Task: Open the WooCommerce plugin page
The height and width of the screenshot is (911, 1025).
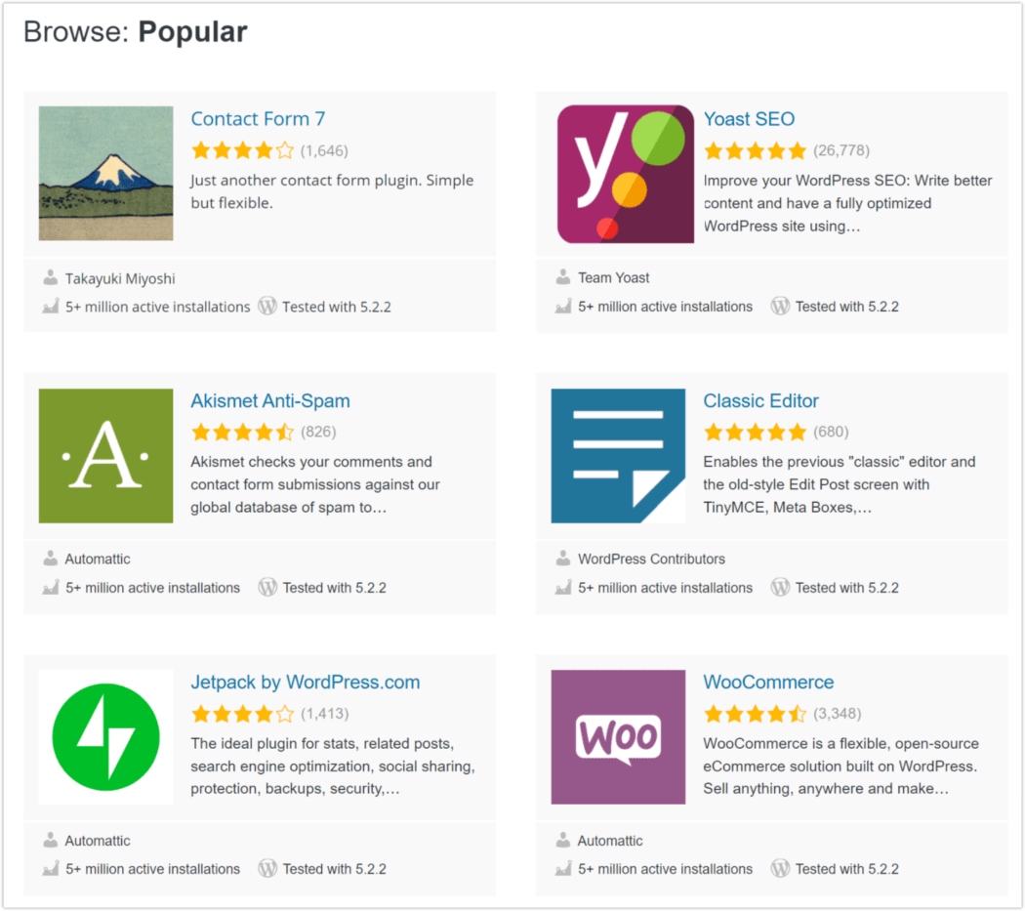Action: [767, 682]
